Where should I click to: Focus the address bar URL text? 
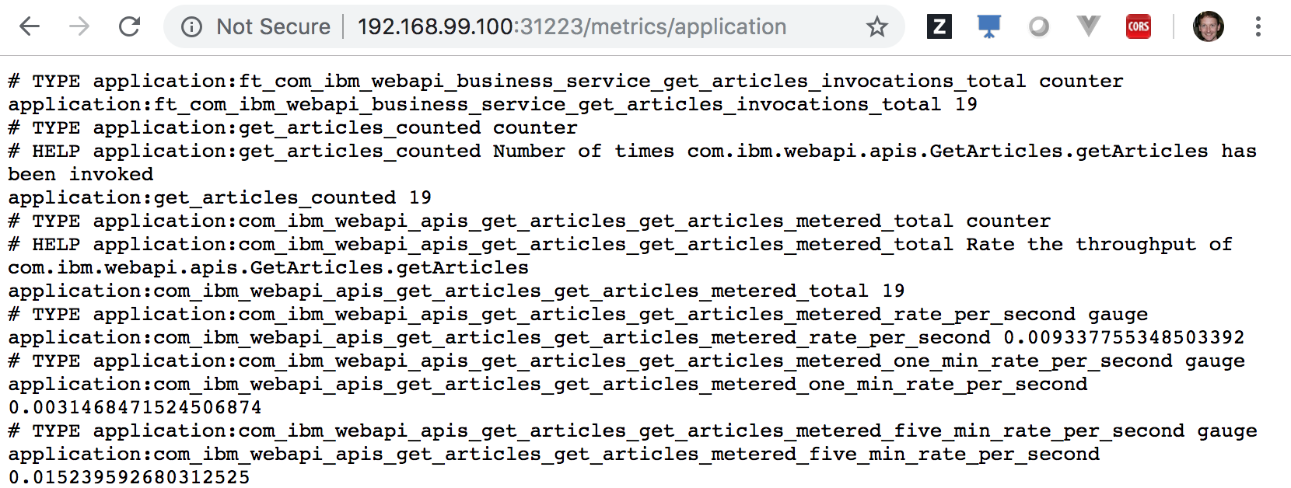(x=572, y=27)
